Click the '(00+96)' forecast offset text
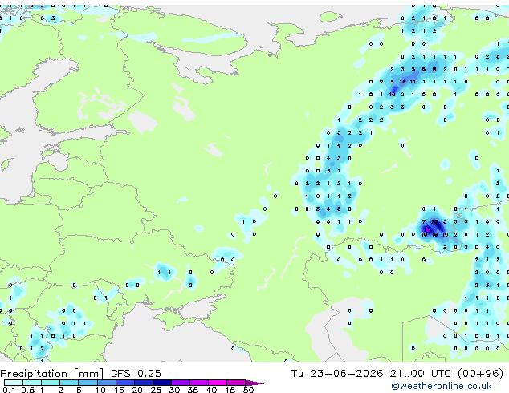The width and height of the screenshot is (509, 393). pyautogui.click(x=480, y=374)
